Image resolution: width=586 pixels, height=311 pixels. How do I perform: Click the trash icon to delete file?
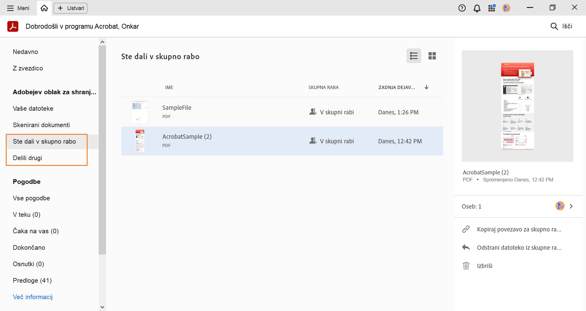pyautogui.click(x=466, y=266)
